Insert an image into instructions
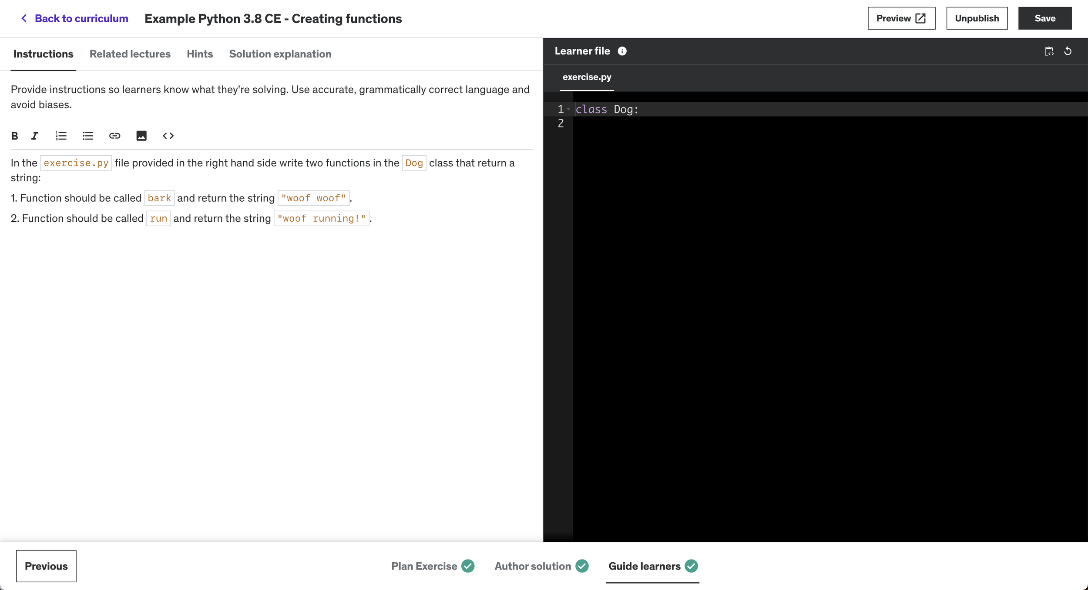 point(141,136)
